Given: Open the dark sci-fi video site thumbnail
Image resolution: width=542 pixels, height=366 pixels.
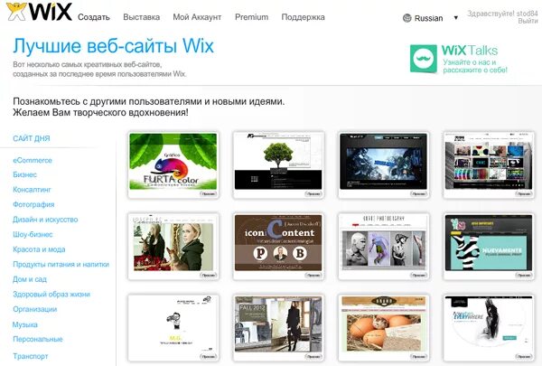Looking at the screenshot, I should pos(383,161).
